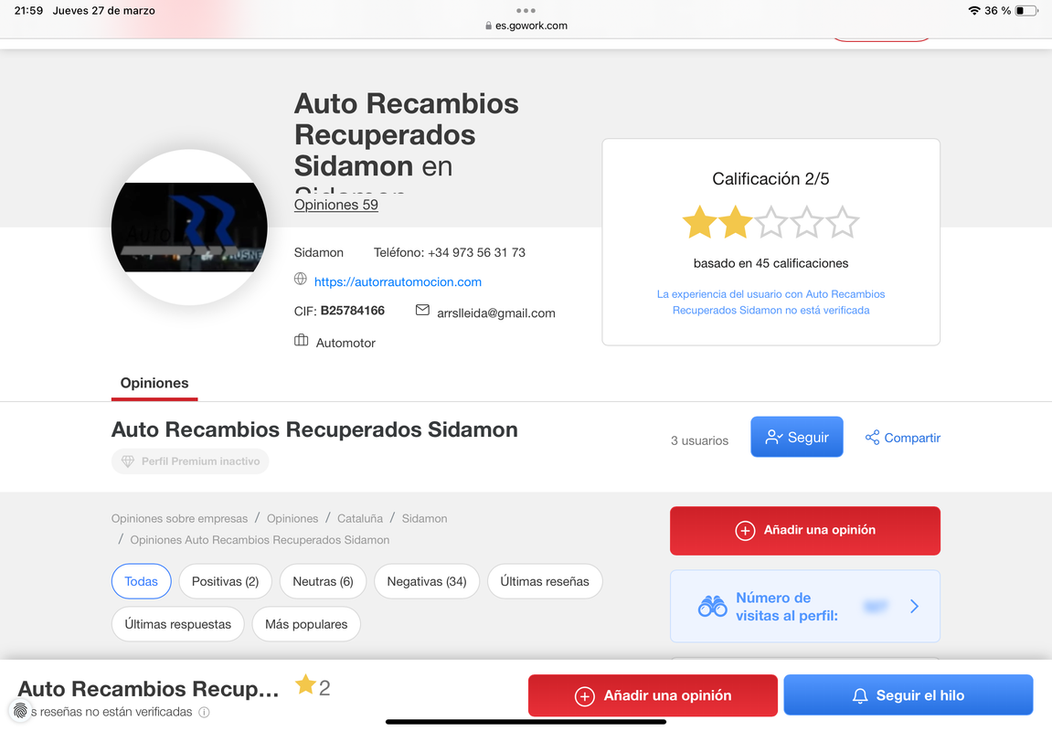This screenshot has height=731, width=1052.
Task: Click the plus icon in sidebar Añadir button
Action: click(x=745, y=531)
